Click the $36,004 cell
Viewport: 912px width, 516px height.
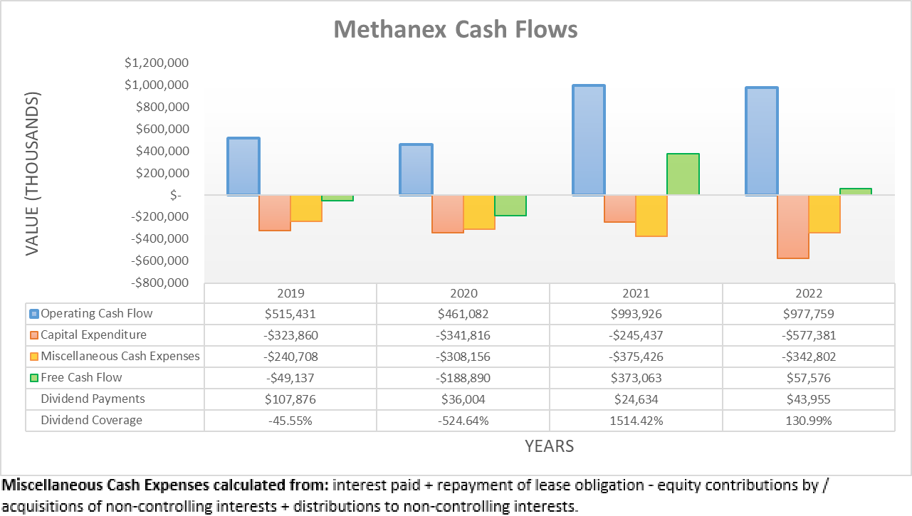[463, 399]
